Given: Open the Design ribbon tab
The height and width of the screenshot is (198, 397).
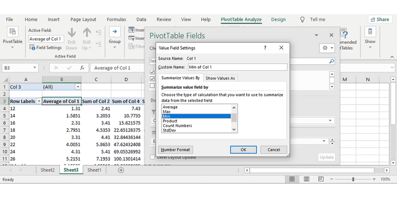Looking at the screenshot, I should (x=278, y=20).
